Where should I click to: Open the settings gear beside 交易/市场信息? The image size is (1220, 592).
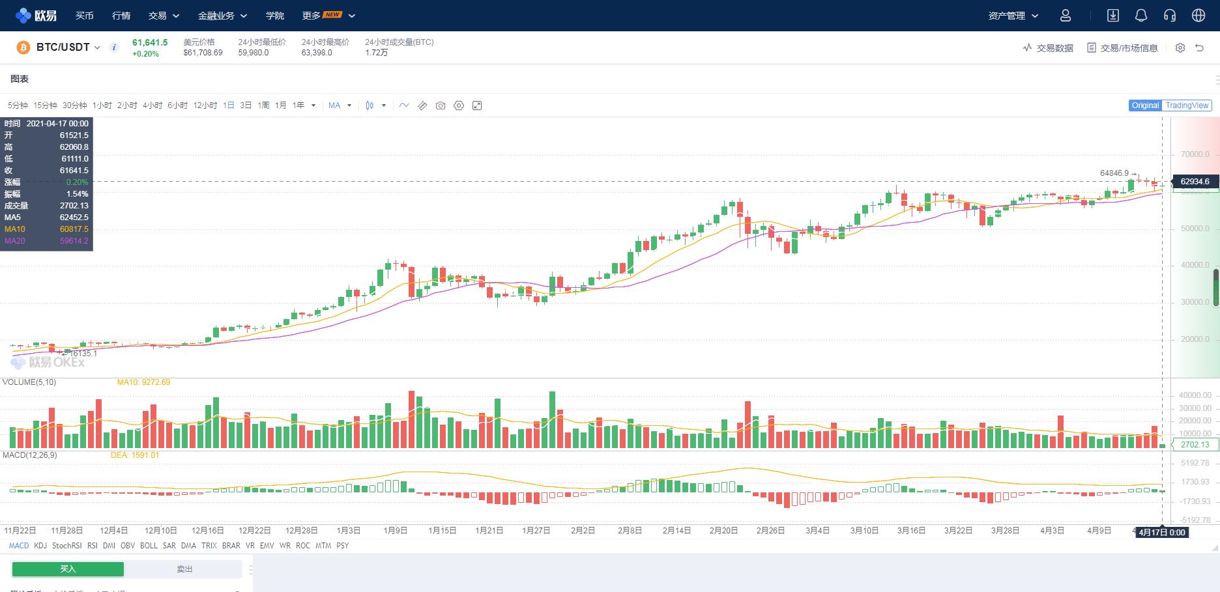click(x=1180, y=48)
